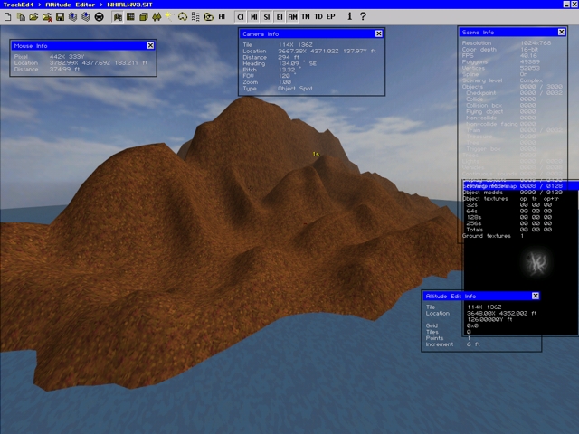Screen dimensions: 579x434
Task: Click the Scenery level value Complex
Action: [531, 80]
